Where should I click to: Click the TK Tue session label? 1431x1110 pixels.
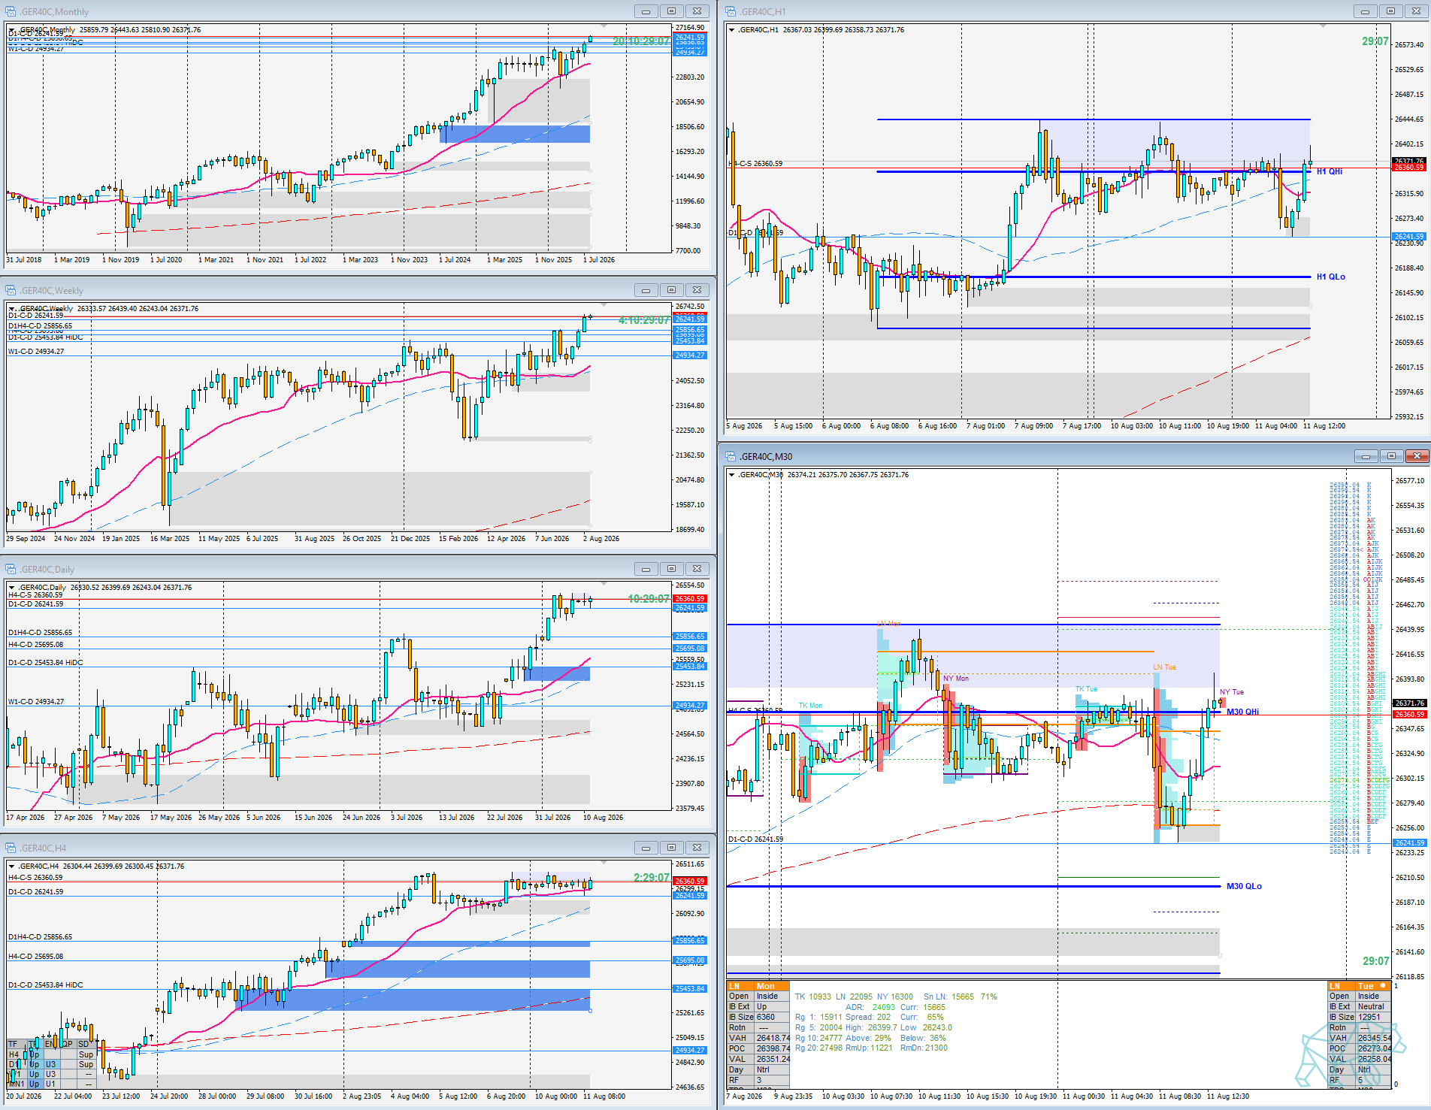pos(1086,689)
